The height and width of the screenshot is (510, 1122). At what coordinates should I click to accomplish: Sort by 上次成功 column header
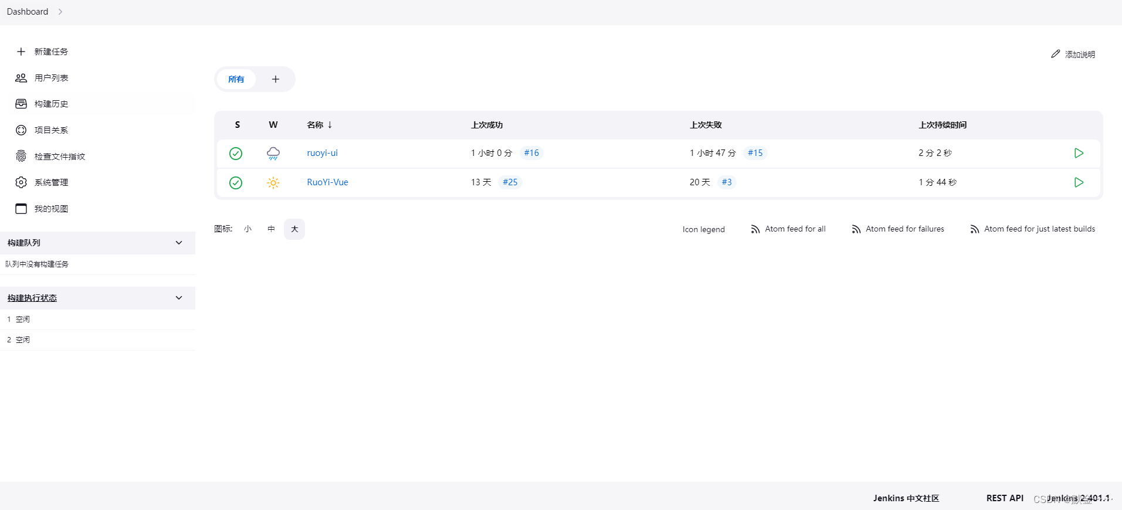487,125
